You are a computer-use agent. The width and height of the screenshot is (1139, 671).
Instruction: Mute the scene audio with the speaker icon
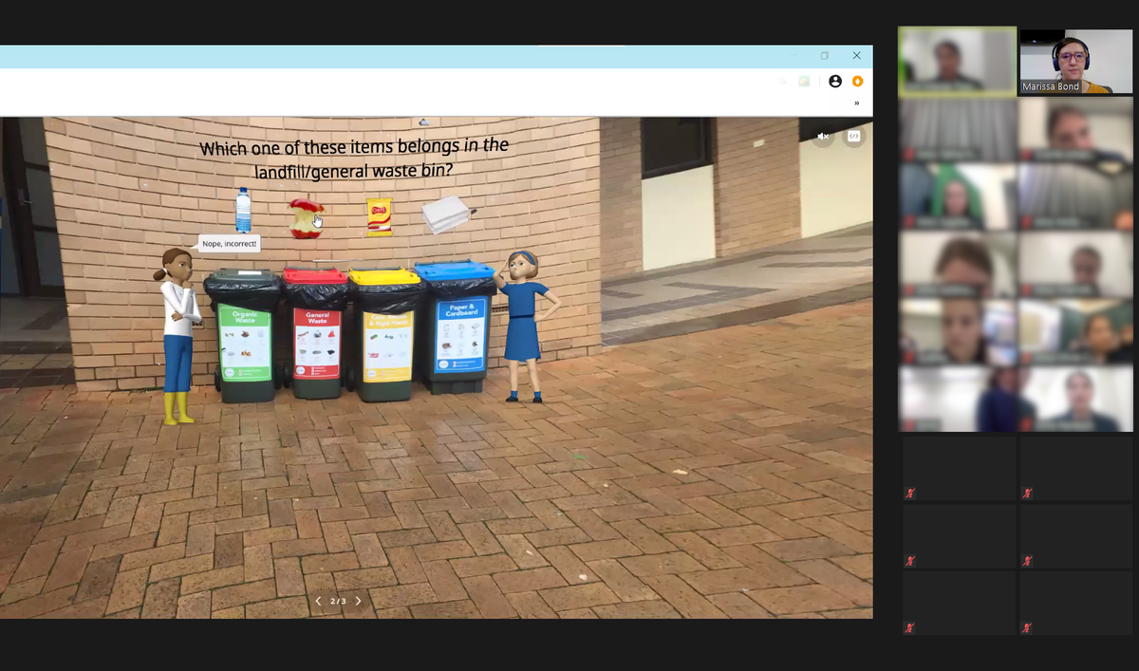822,136
